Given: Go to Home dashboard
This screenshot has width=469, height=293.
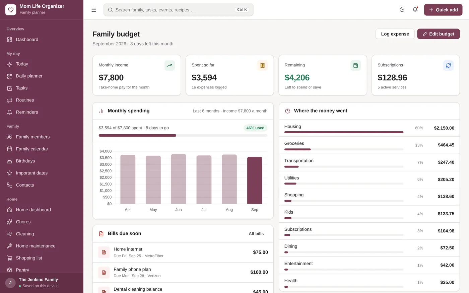Looking at the screenshot, I should 42,210.
